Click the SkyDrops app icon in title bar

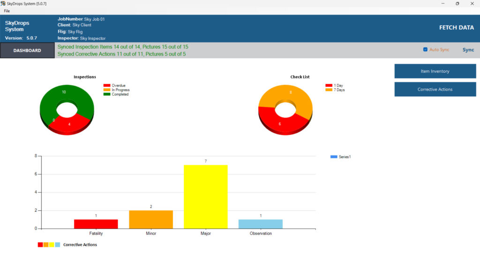(x=3, y=3)
